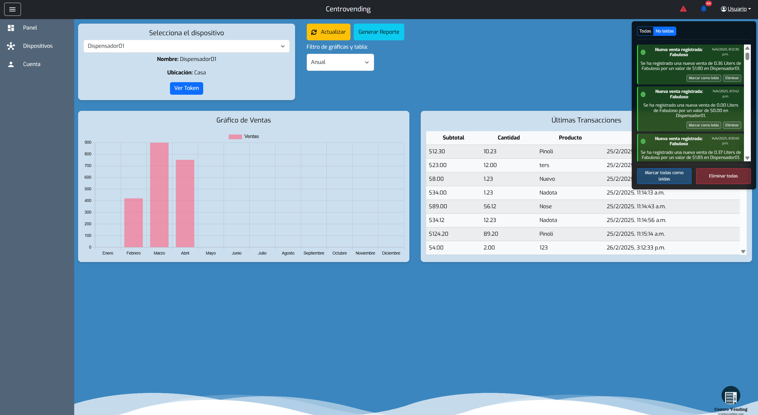The height and width of the screenshot is (415, 758).
Task: Open notifications via the bell icon
Action: tap(704, 9)
